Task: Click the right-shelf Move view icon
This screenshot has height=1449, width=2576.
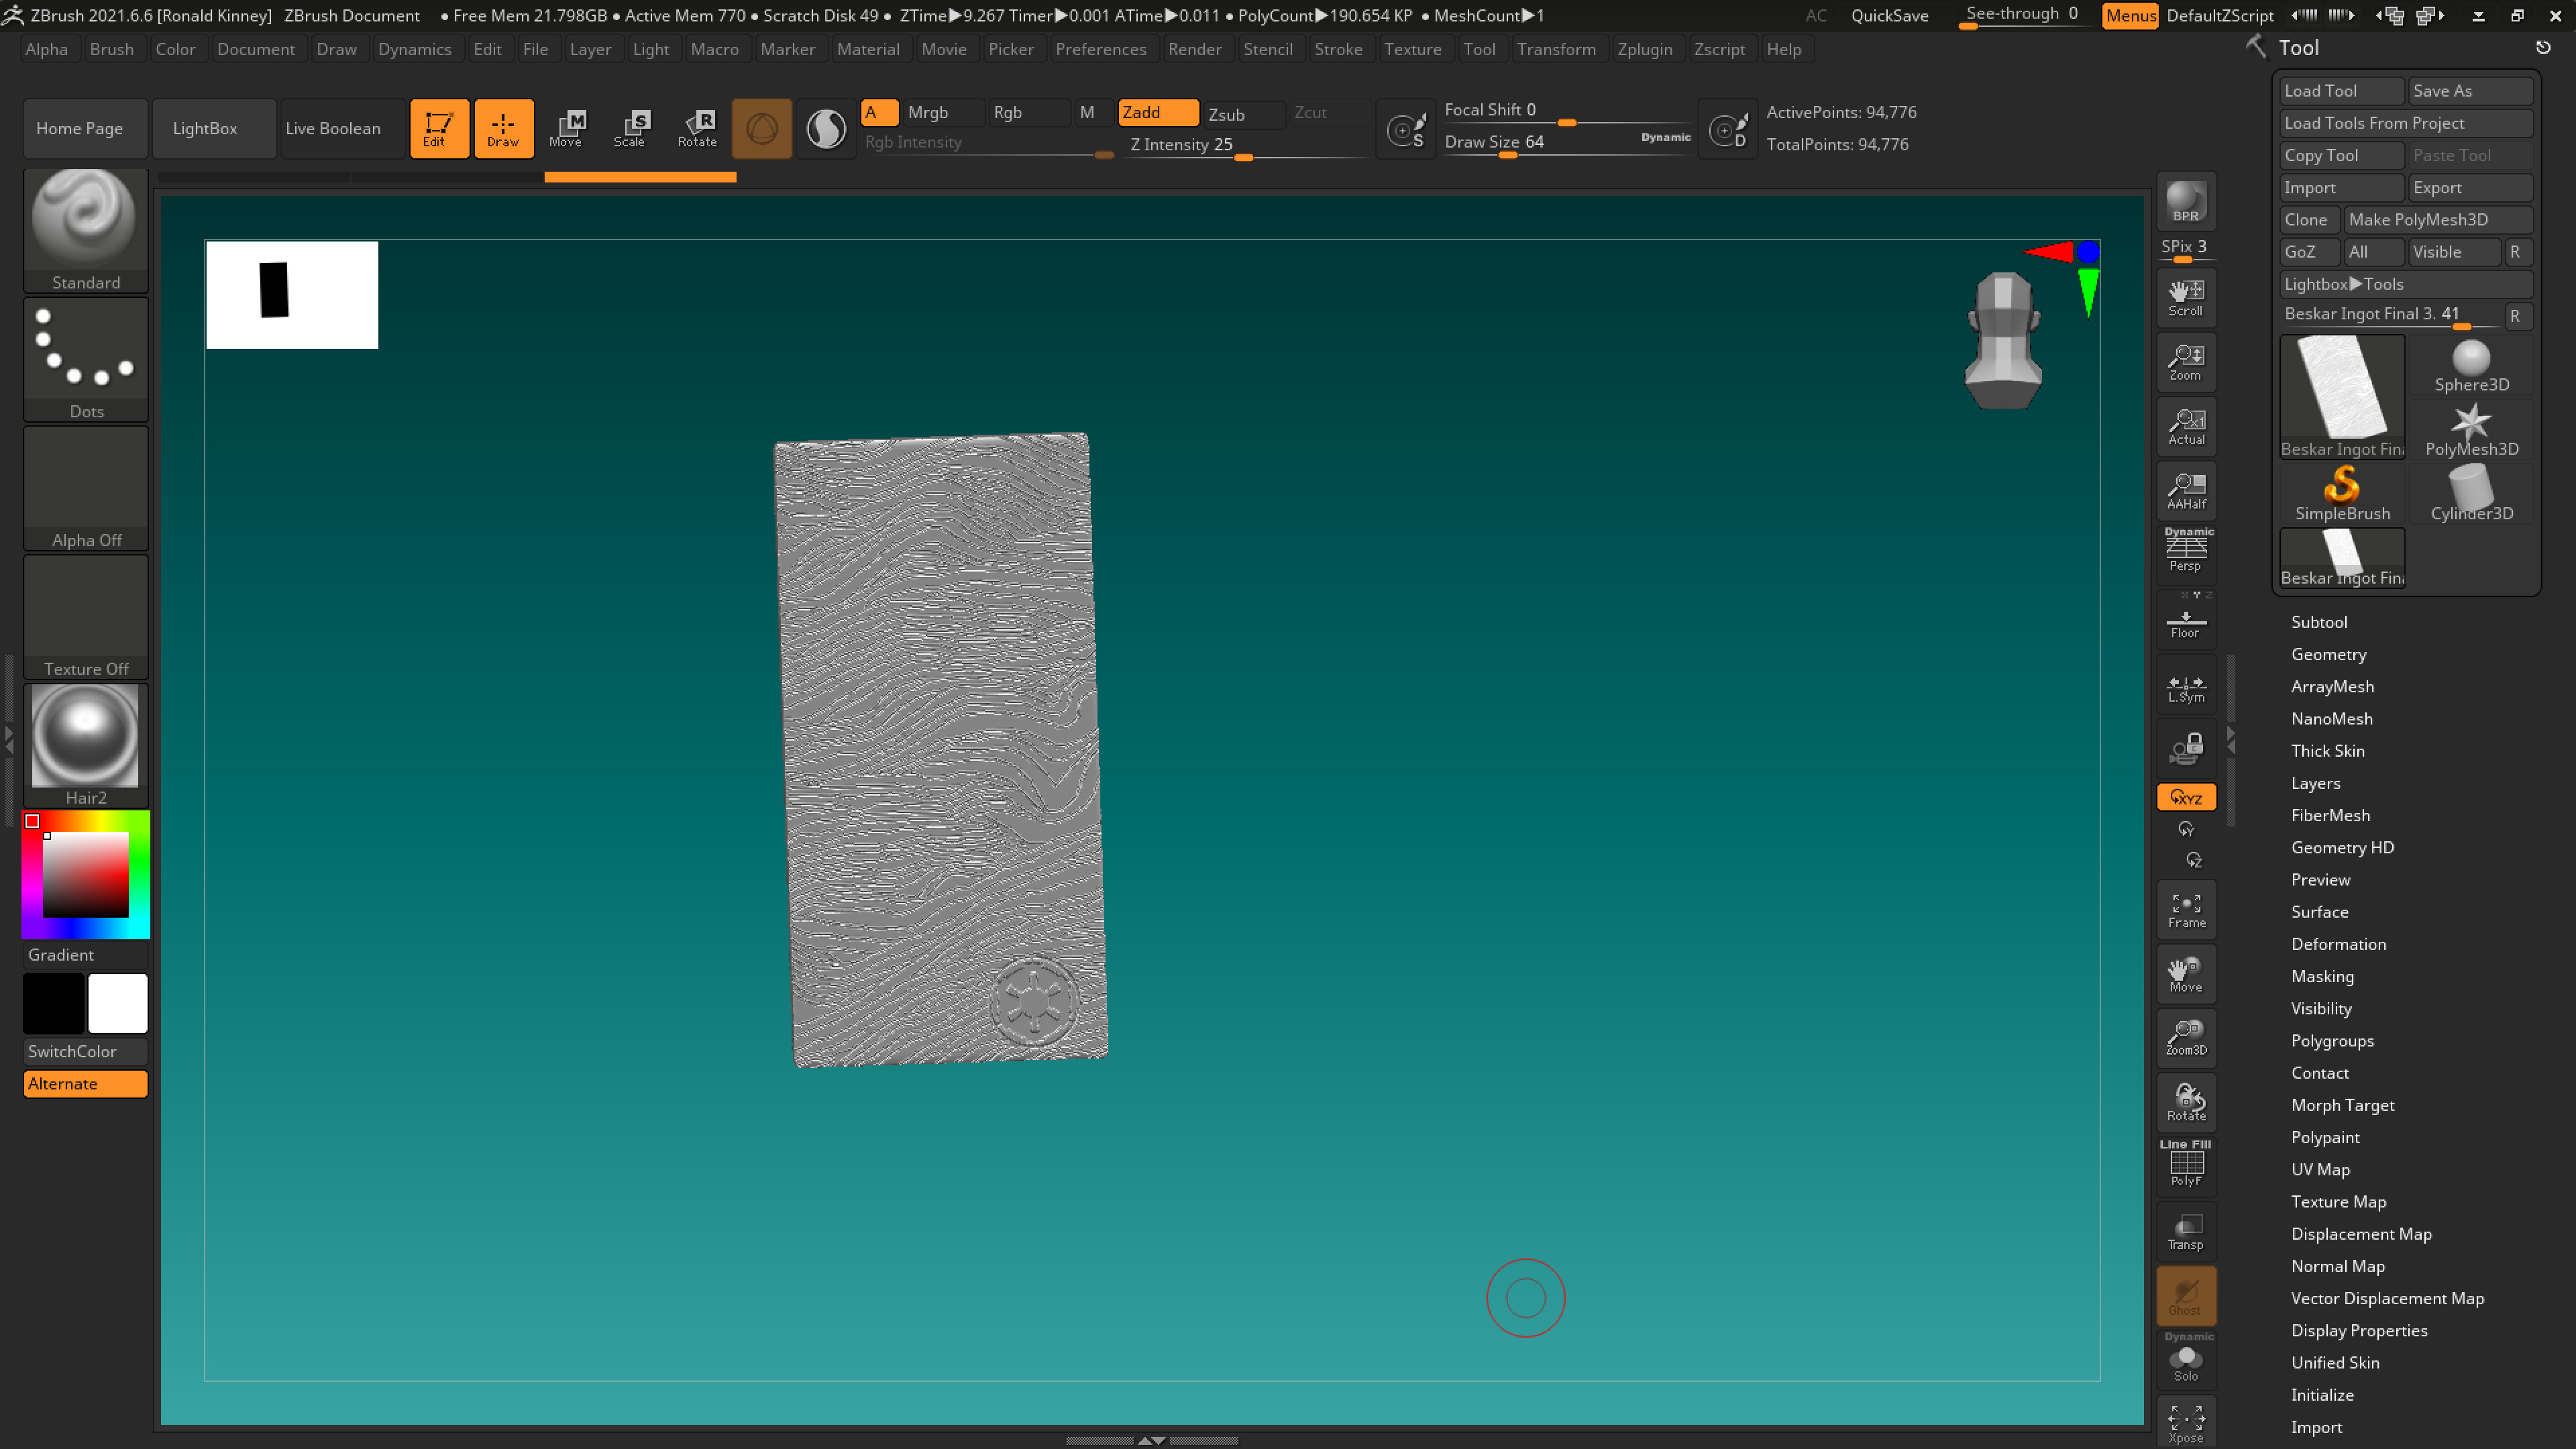Action: click(x=2186, y=974)
